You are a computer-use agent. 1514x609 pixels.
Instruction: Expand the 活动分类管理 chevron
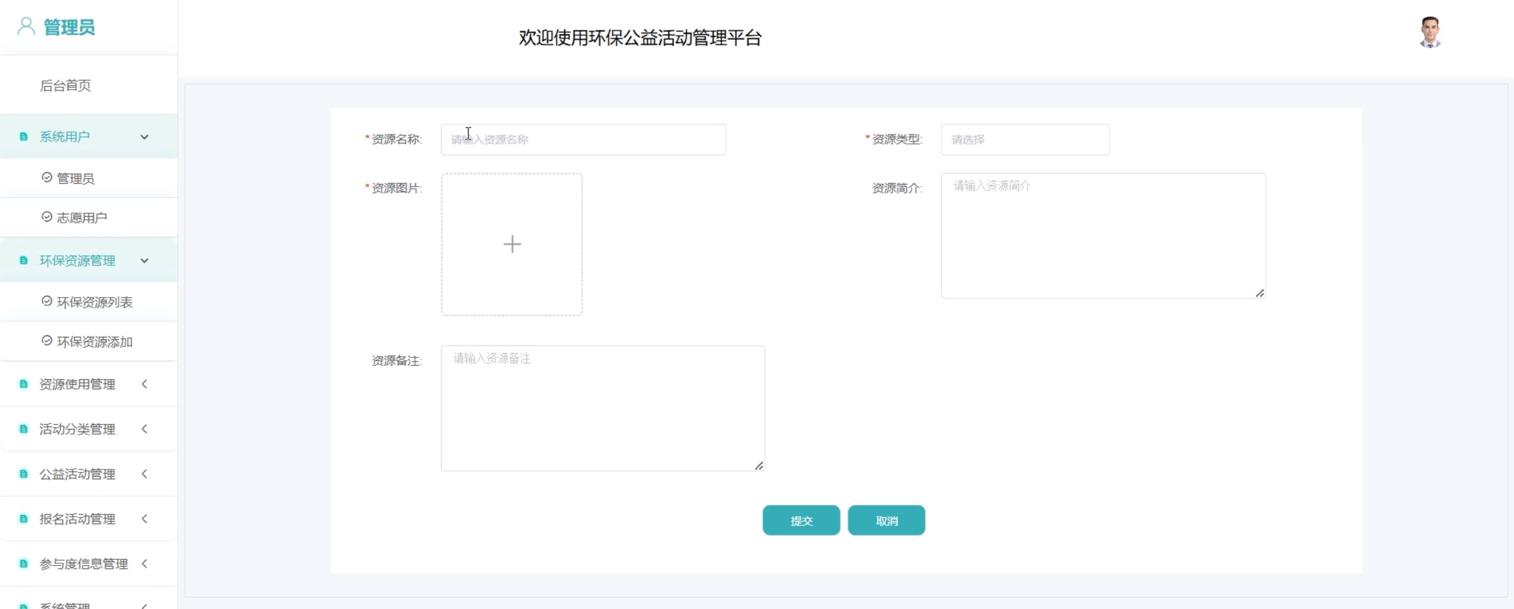point(144,429)
